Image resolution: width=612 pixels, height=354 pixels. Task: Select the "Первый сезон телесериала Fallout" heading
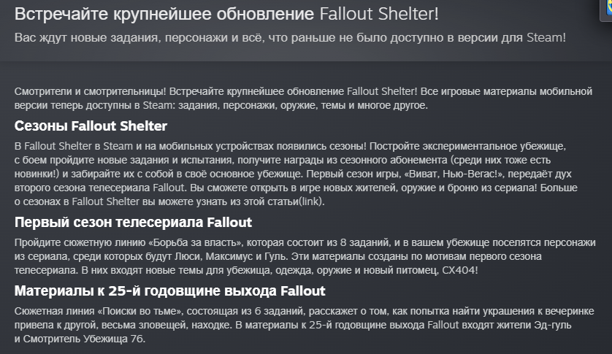point(133,223)
